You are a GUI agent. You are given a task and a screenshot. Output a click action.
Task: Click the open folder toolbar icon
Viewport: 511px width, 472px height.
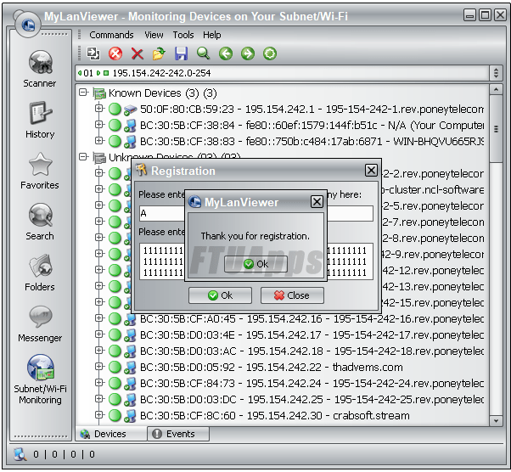(159, 53)
